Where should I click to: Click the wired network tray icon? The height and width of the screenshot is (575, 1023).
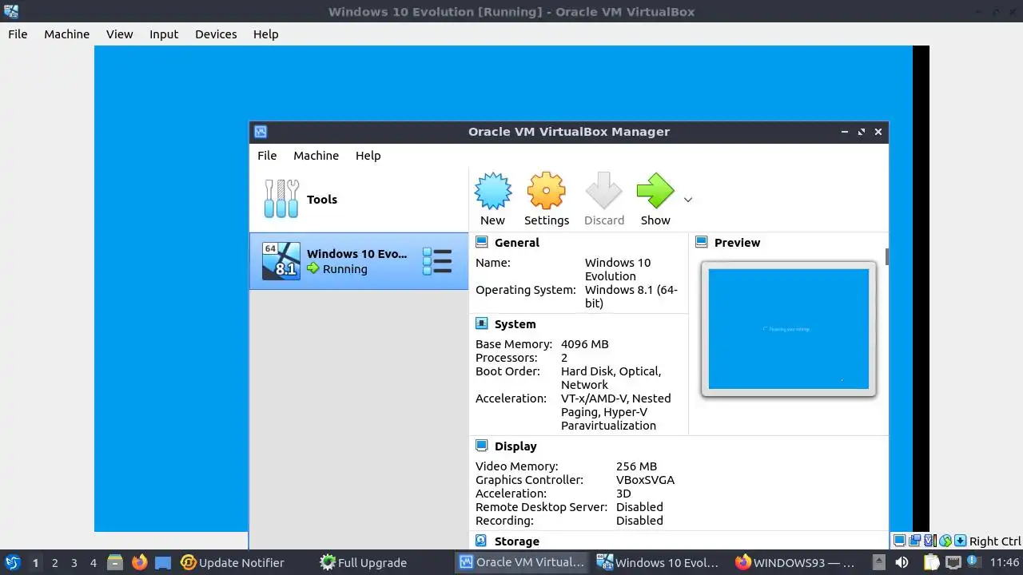(x=953, y=562)
